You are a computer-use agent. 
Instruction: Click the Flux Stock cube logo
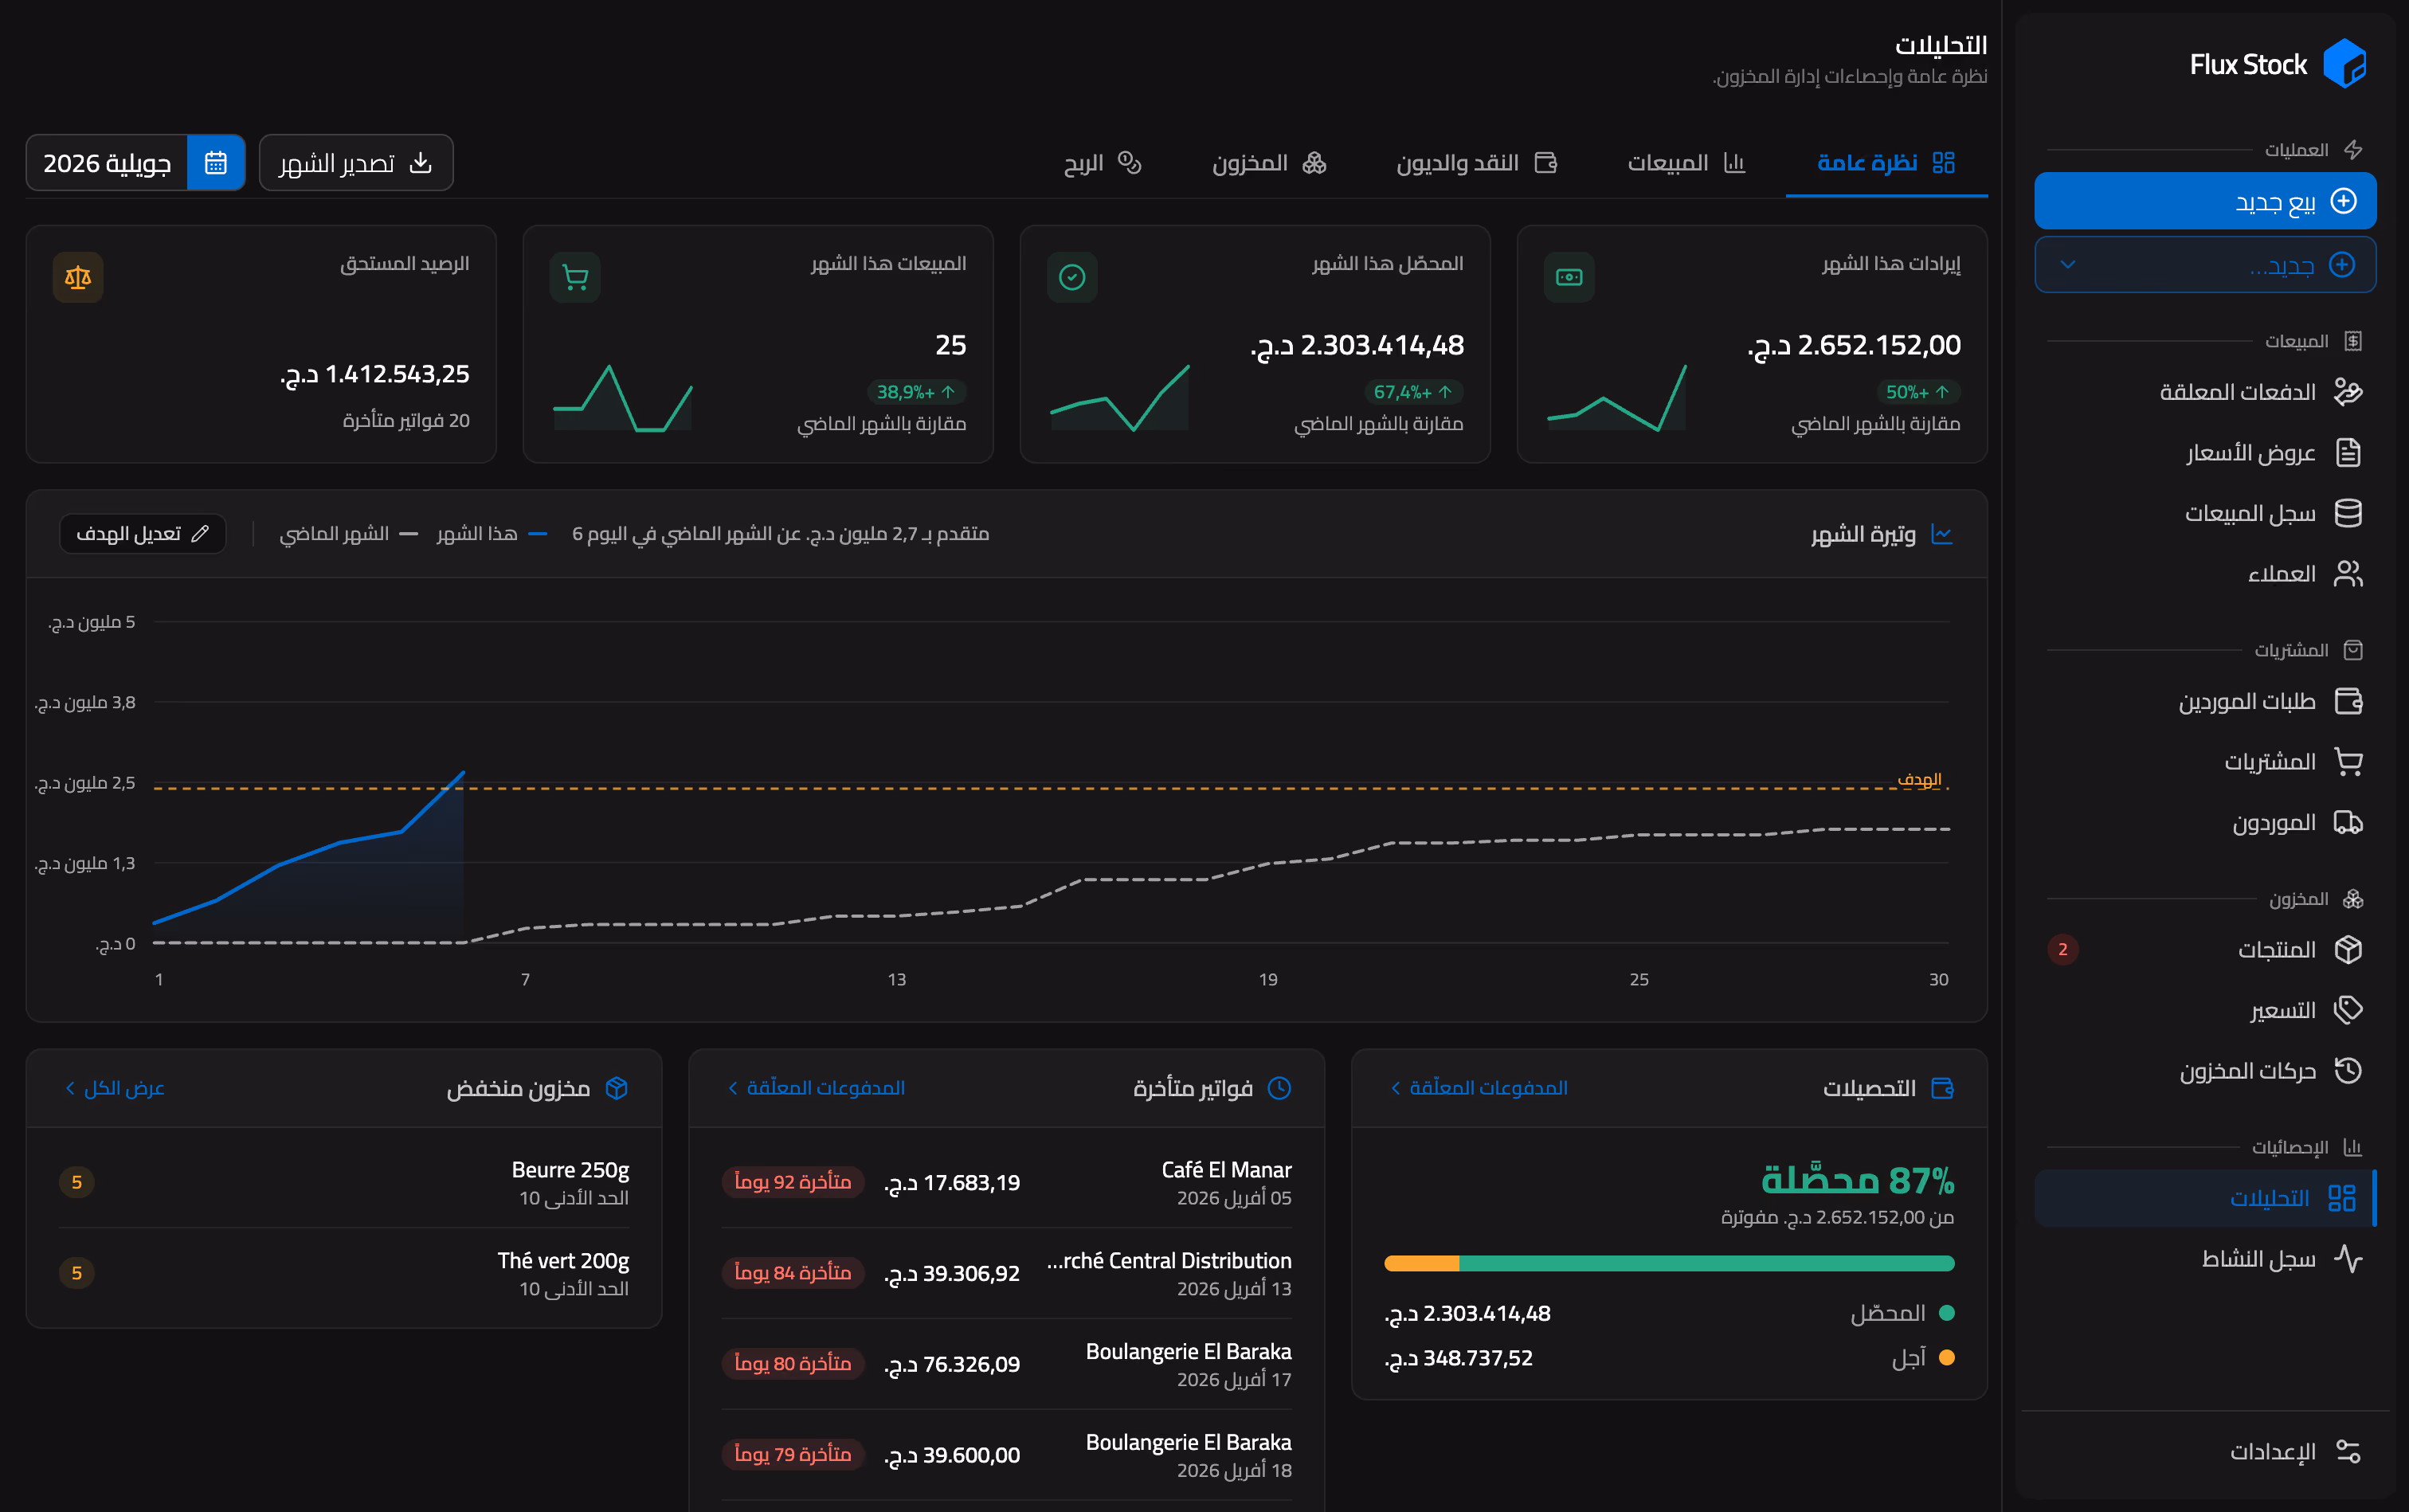2344,64
